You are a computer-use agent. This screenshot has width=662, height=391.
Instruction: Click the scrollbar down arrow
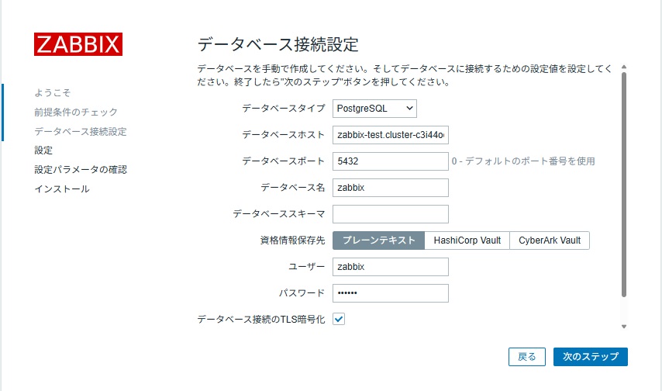(x=624, y=327)
